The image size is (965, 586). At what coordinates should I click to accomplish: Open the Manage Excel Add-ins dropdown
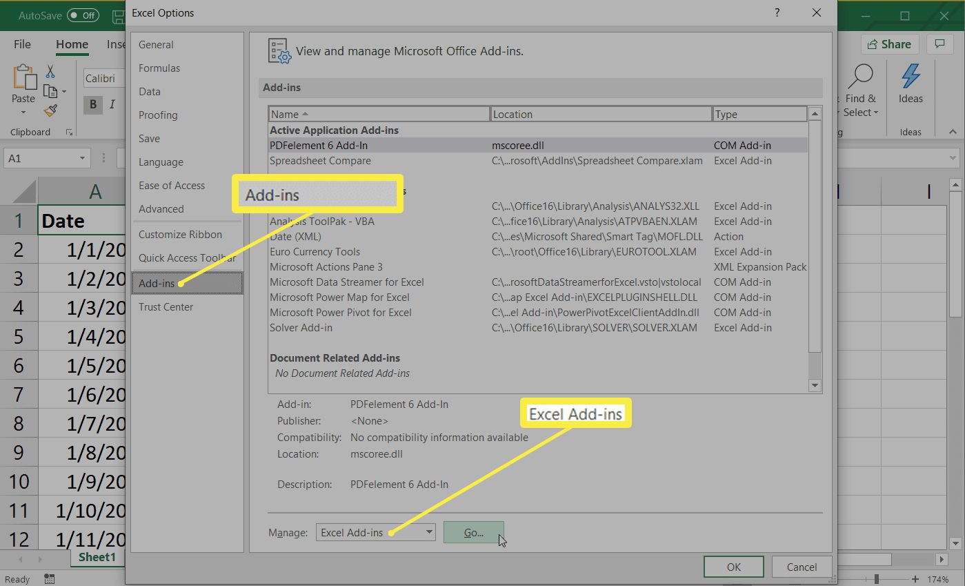point(376,532)
